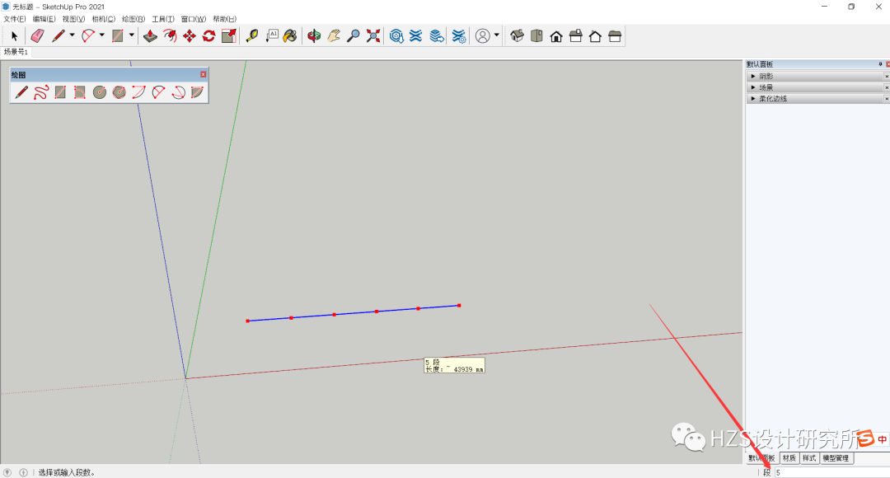The width and height of the screenshot is (890, 478).
Task: Activate the Push/Pull tool
Action: coord(150,35)
